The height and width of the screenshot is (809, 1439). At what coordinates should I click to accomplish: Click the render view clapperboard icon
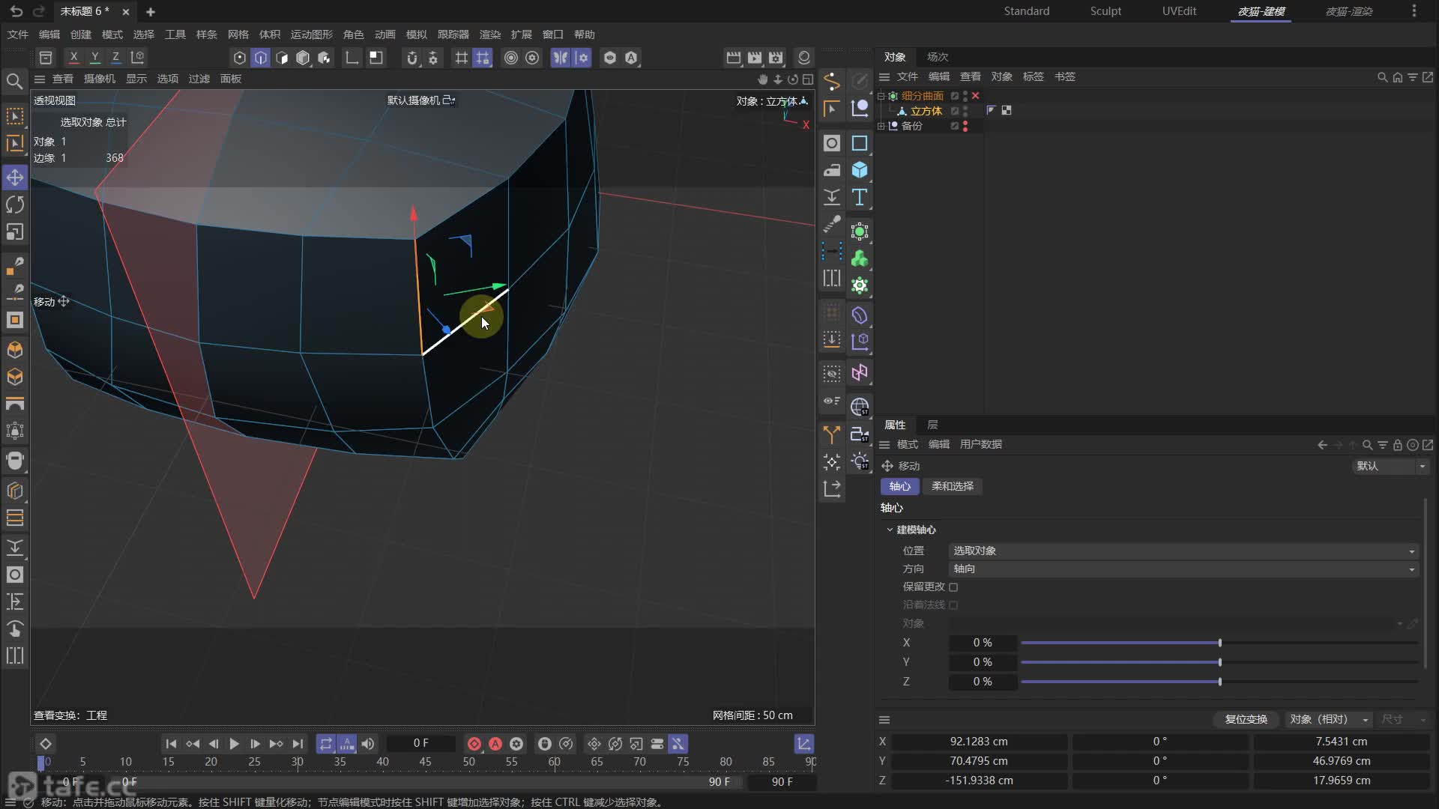pos(734,58)
